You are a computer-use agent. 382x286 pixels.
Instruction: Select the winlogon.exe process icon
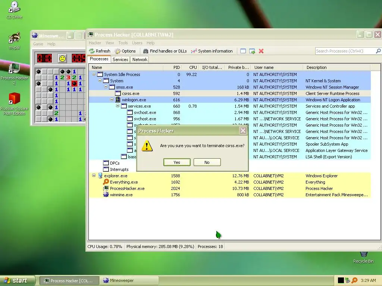[x=118, y=99]
